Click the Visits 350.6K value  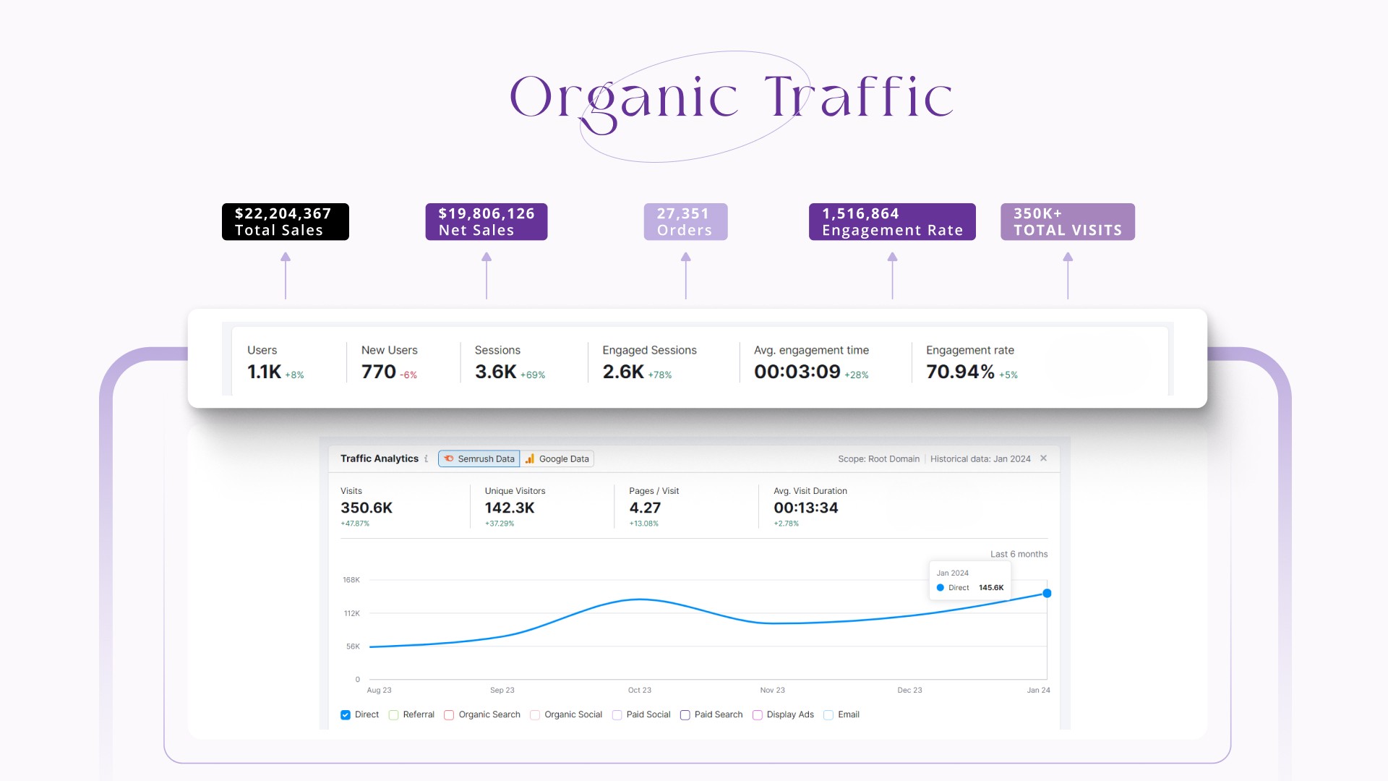pyautogui.click(x=367, y=508)
